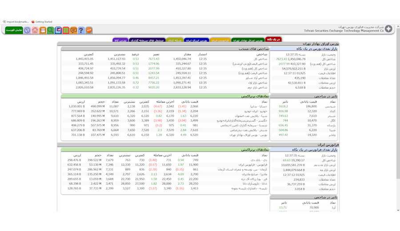This screenshot has width=400, height=231.
Task: Click Farabourse base market value 3,444,079.664 B
Action: [x=294, y=170]
